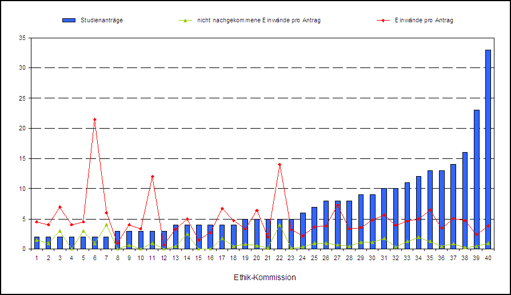Click the red peak point at commission 6
The height and width of the screenshot is (295, 511).
(x=95, y=119)
